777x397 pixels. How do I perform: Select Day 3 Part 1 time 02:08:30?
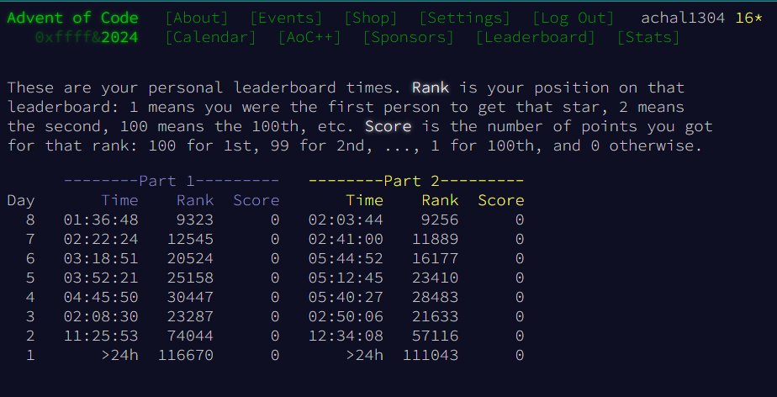pyautogui.click(x=101, y=316)
